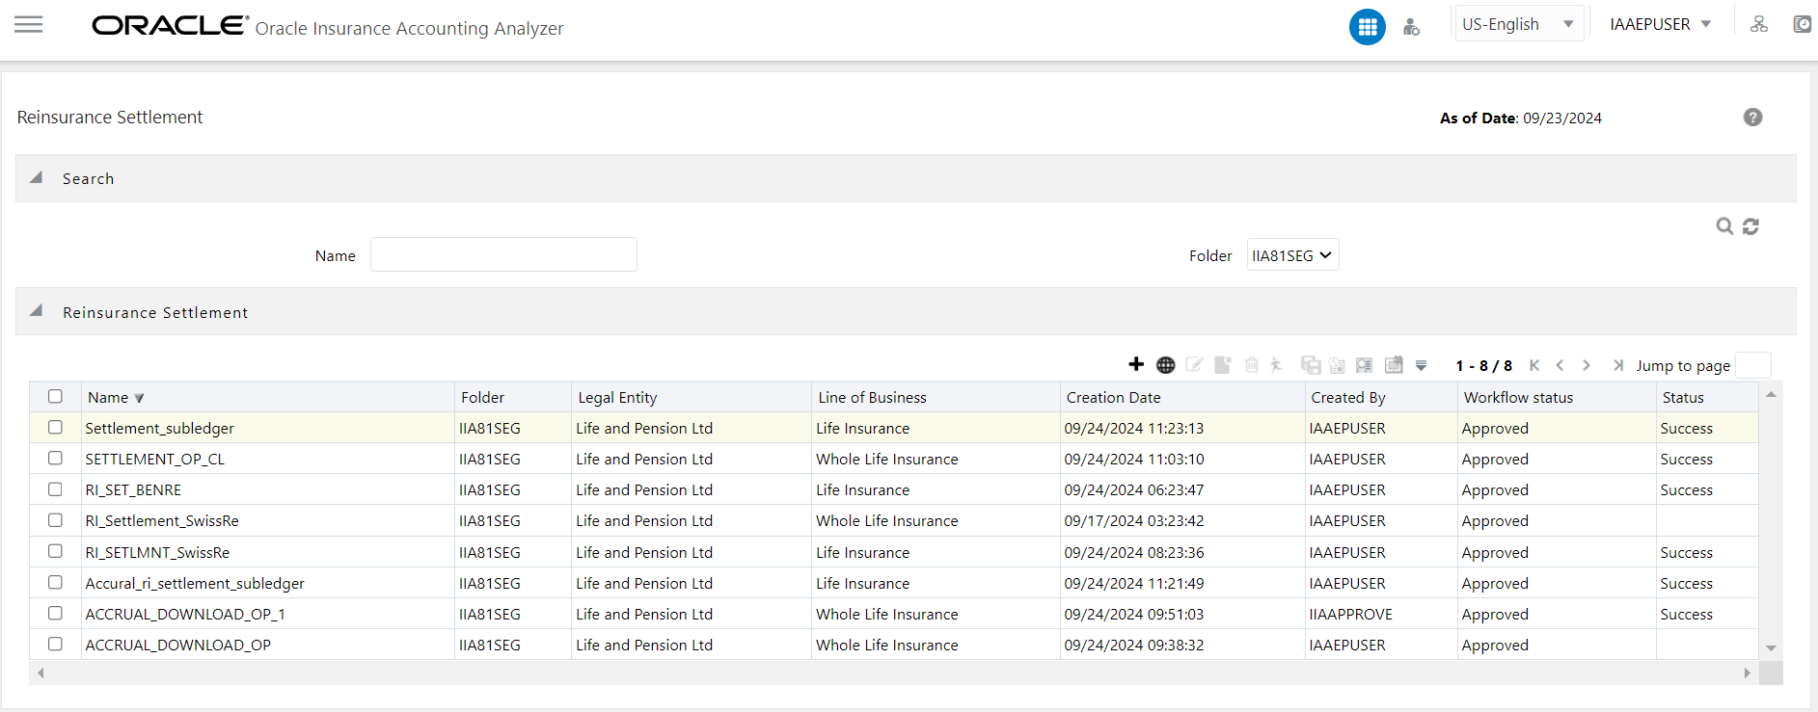Tick the checkbox for RI_SET_BENRE
The width and height of the screenshot is (1818, 712).
click(55, 488)
